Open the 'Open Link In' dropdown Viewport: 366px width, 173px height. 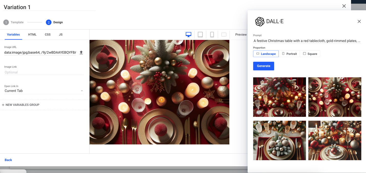click(x=44, y=91)
